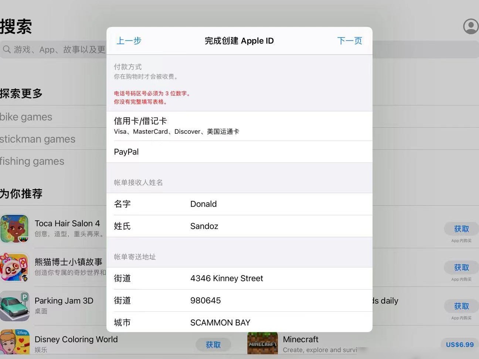This screenshot has height=359, width=479.
Task: Get the second right-column app with 获取
Action: click(x=461, y=267)
